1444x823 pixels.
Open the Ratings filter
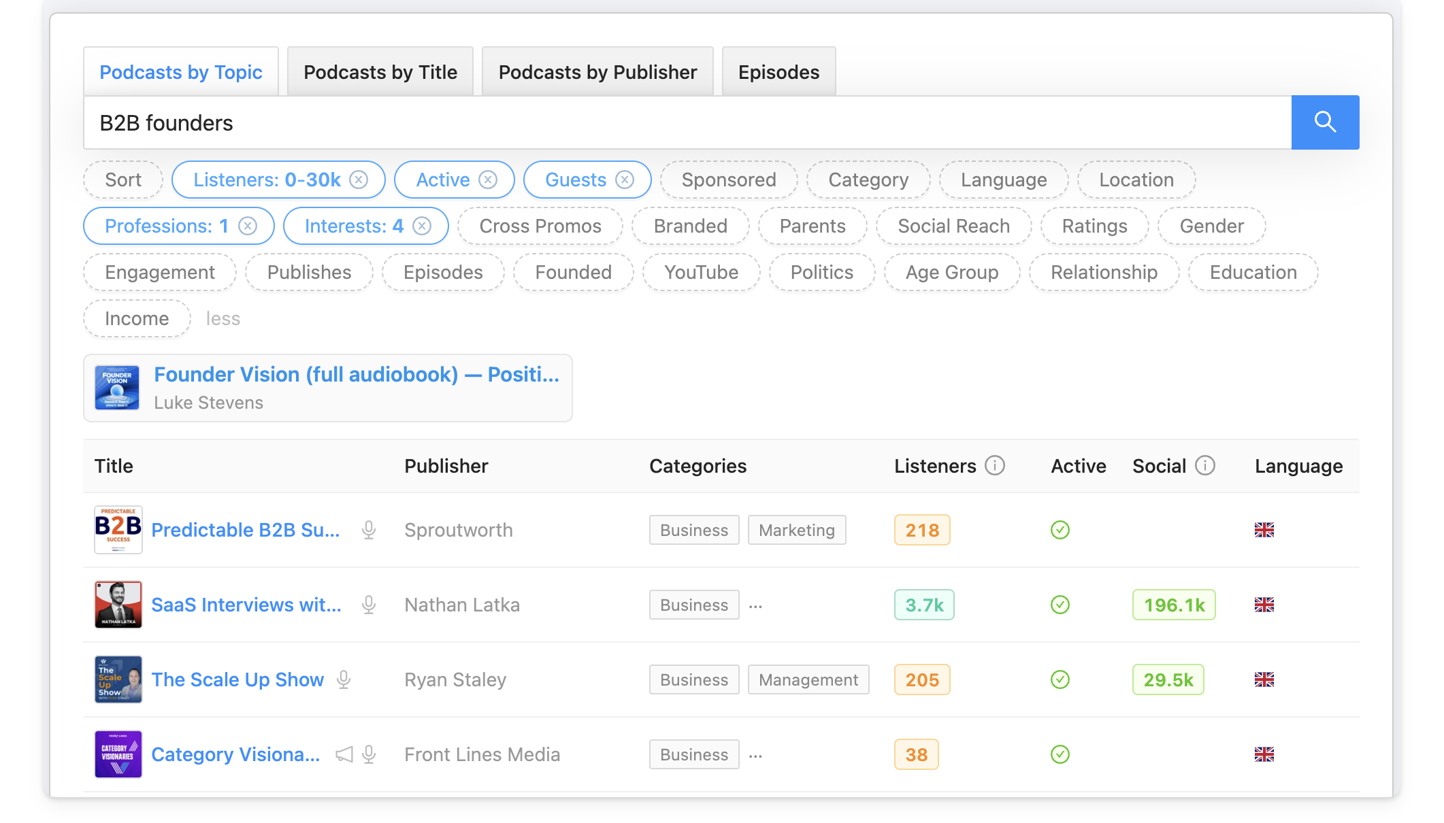(x=1095, y=226)
